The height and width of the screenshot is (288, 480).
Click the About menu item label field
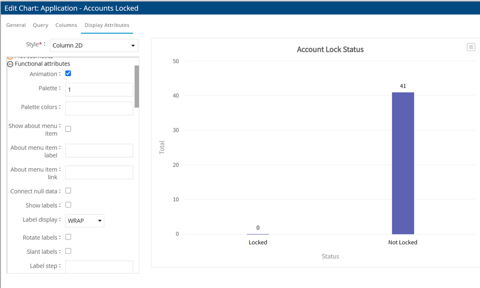click(x=99, y=150)
